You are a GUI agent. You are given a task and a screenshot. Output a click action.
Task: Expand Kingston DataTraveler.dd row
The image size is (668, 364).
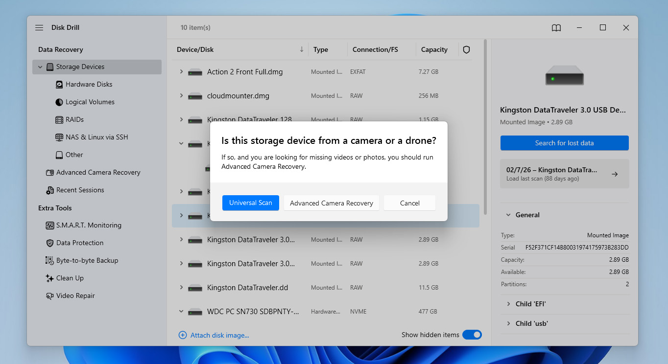[x=181, y=287]
